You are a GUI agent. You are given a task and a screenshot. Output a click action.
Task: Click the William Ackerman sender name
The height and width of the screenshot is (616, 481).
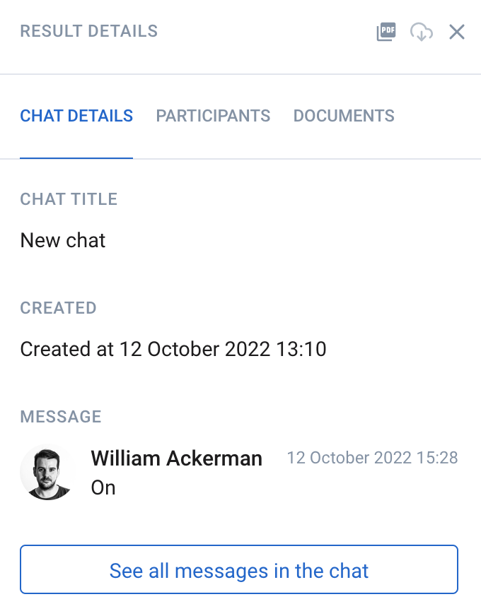tap(177, 458)
